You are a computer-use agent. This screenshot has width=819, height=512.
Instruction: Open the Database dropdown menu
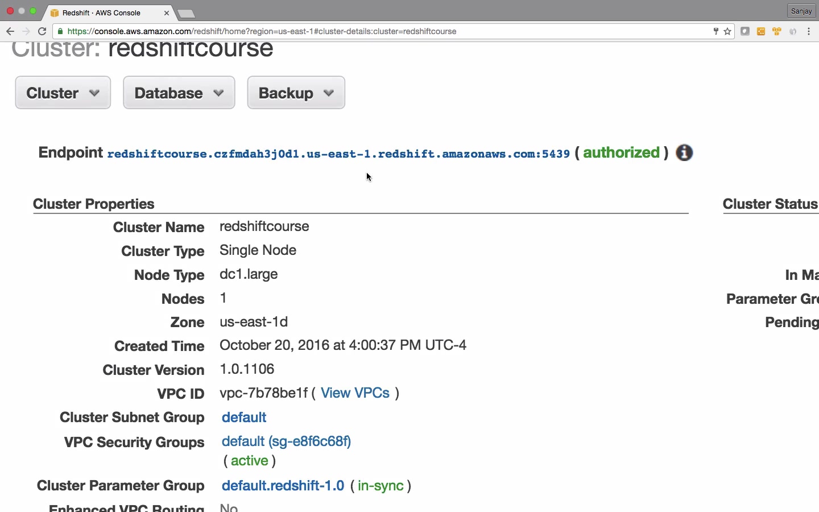click(179, 93)
